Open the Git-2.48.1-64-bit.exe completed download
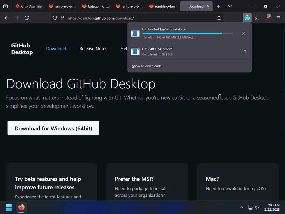 point(184,52)
